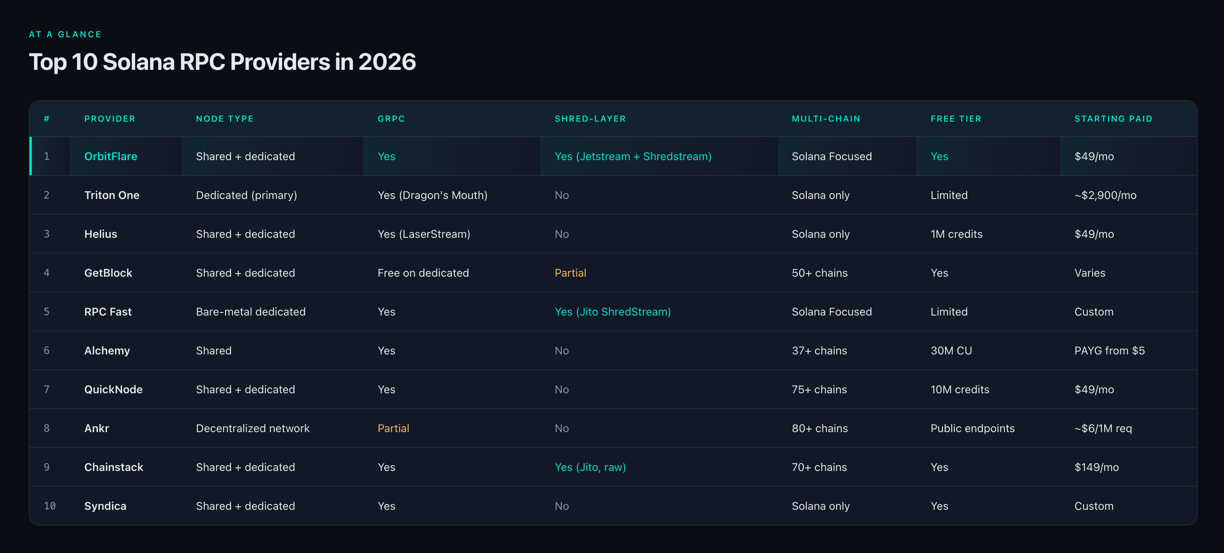Select the MULTI-CHAIN column header

click(826, 119)
